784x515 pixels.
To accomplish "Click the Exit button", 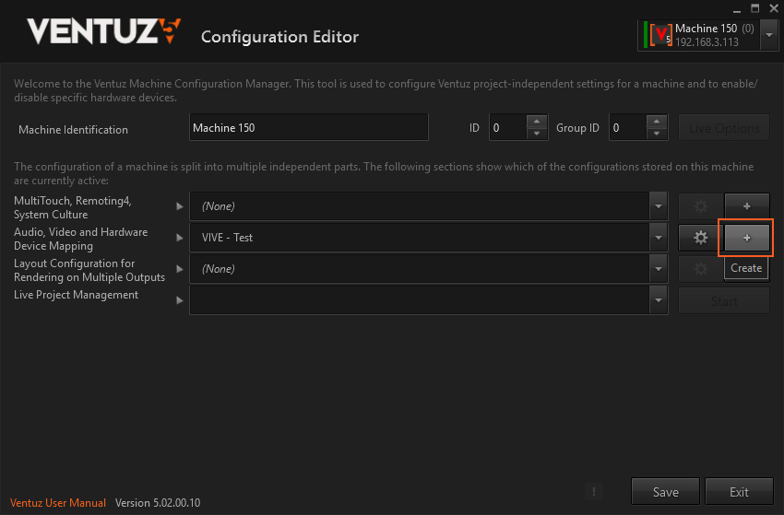I will 739,492.
